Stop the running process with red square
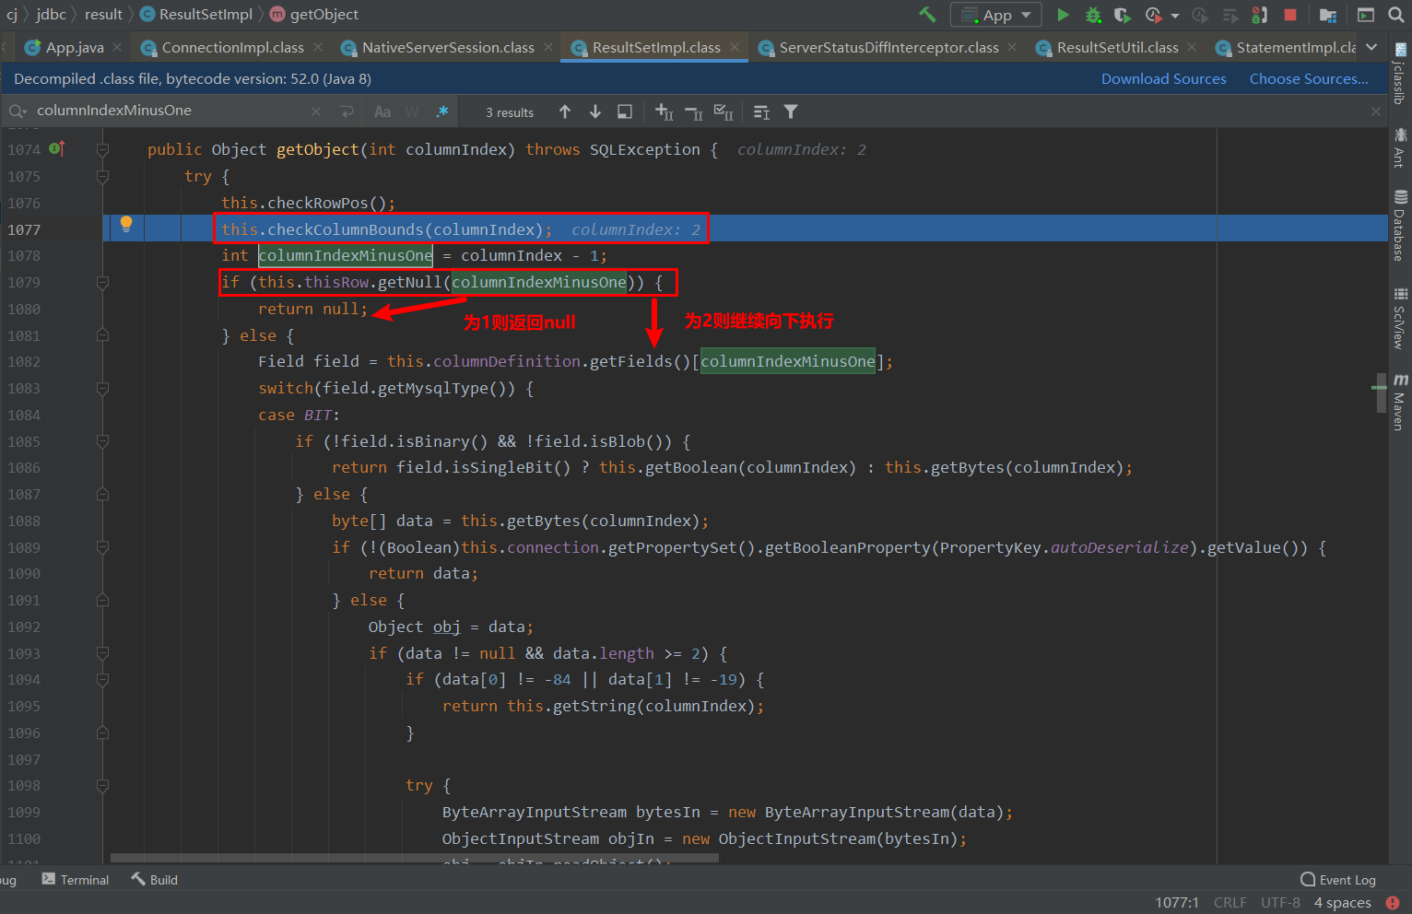The height and width of the screenshot is (914, 1412). 1290,15
